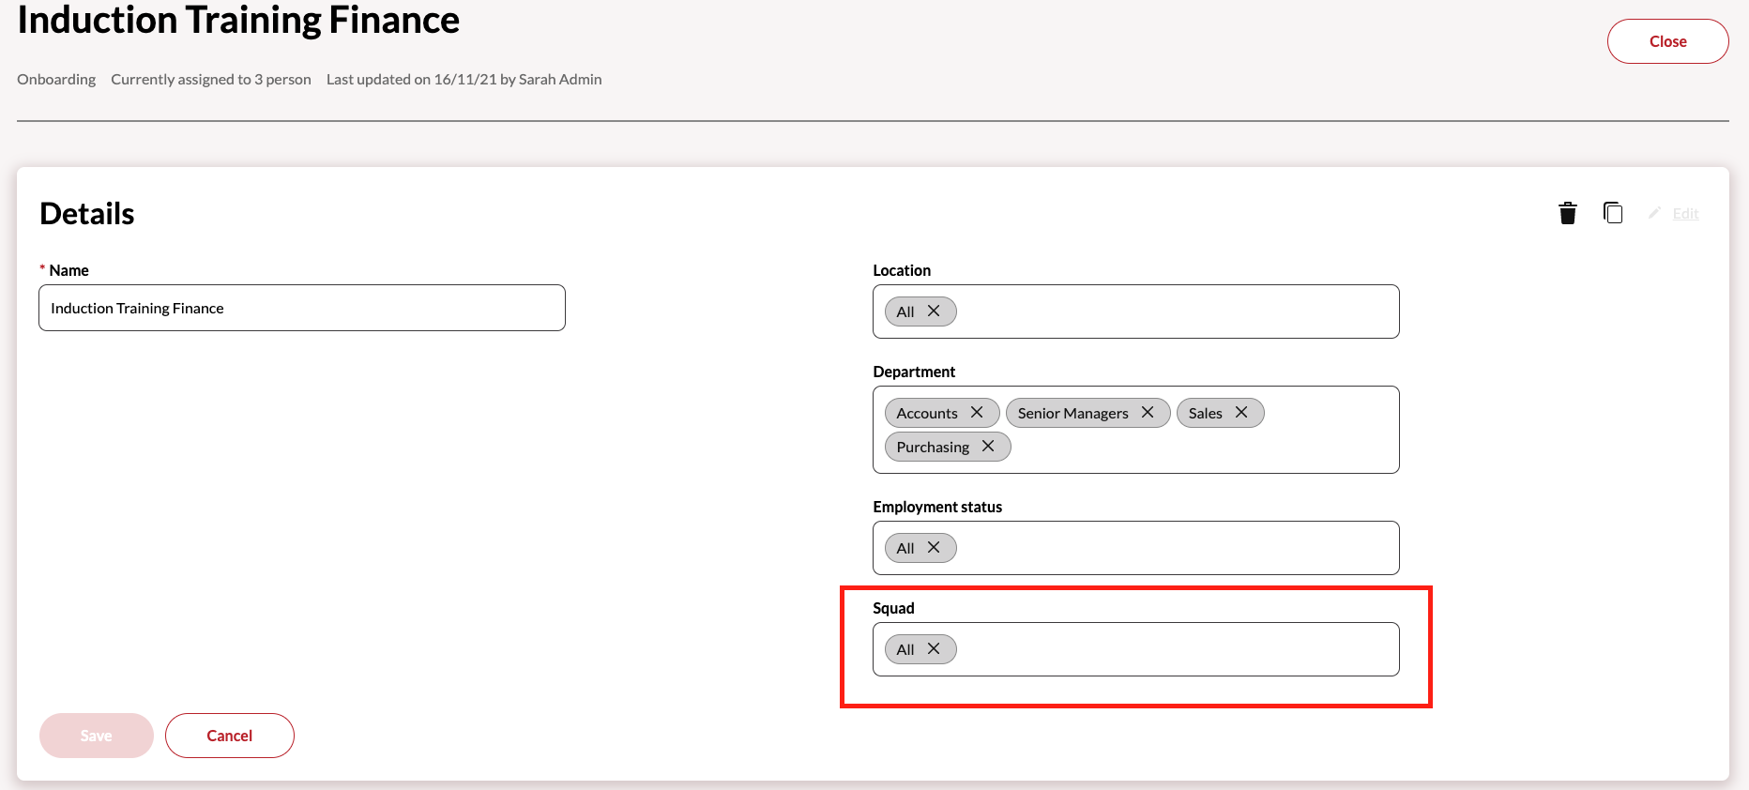Click the duplicate copy icon
This screenshot has height=790, width=1749.
point(1613,213)
